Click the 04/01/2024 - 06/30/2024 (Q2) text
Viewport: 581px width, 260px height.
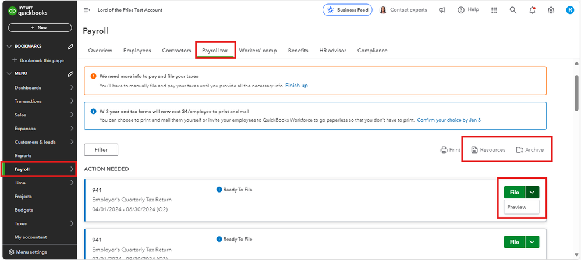[x=130, y=209]
